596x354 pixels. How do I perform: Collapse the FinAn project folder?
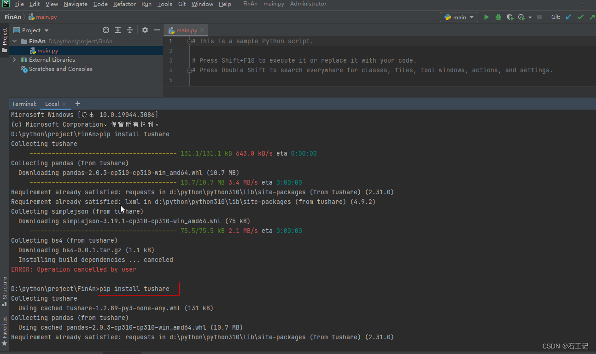15,41
